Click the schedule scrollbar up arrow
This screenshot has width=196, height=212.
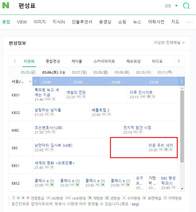(x=182, y=88)
